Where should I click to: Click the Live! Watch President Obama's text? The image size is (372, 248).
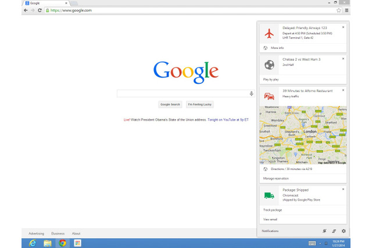click(165, 120)
